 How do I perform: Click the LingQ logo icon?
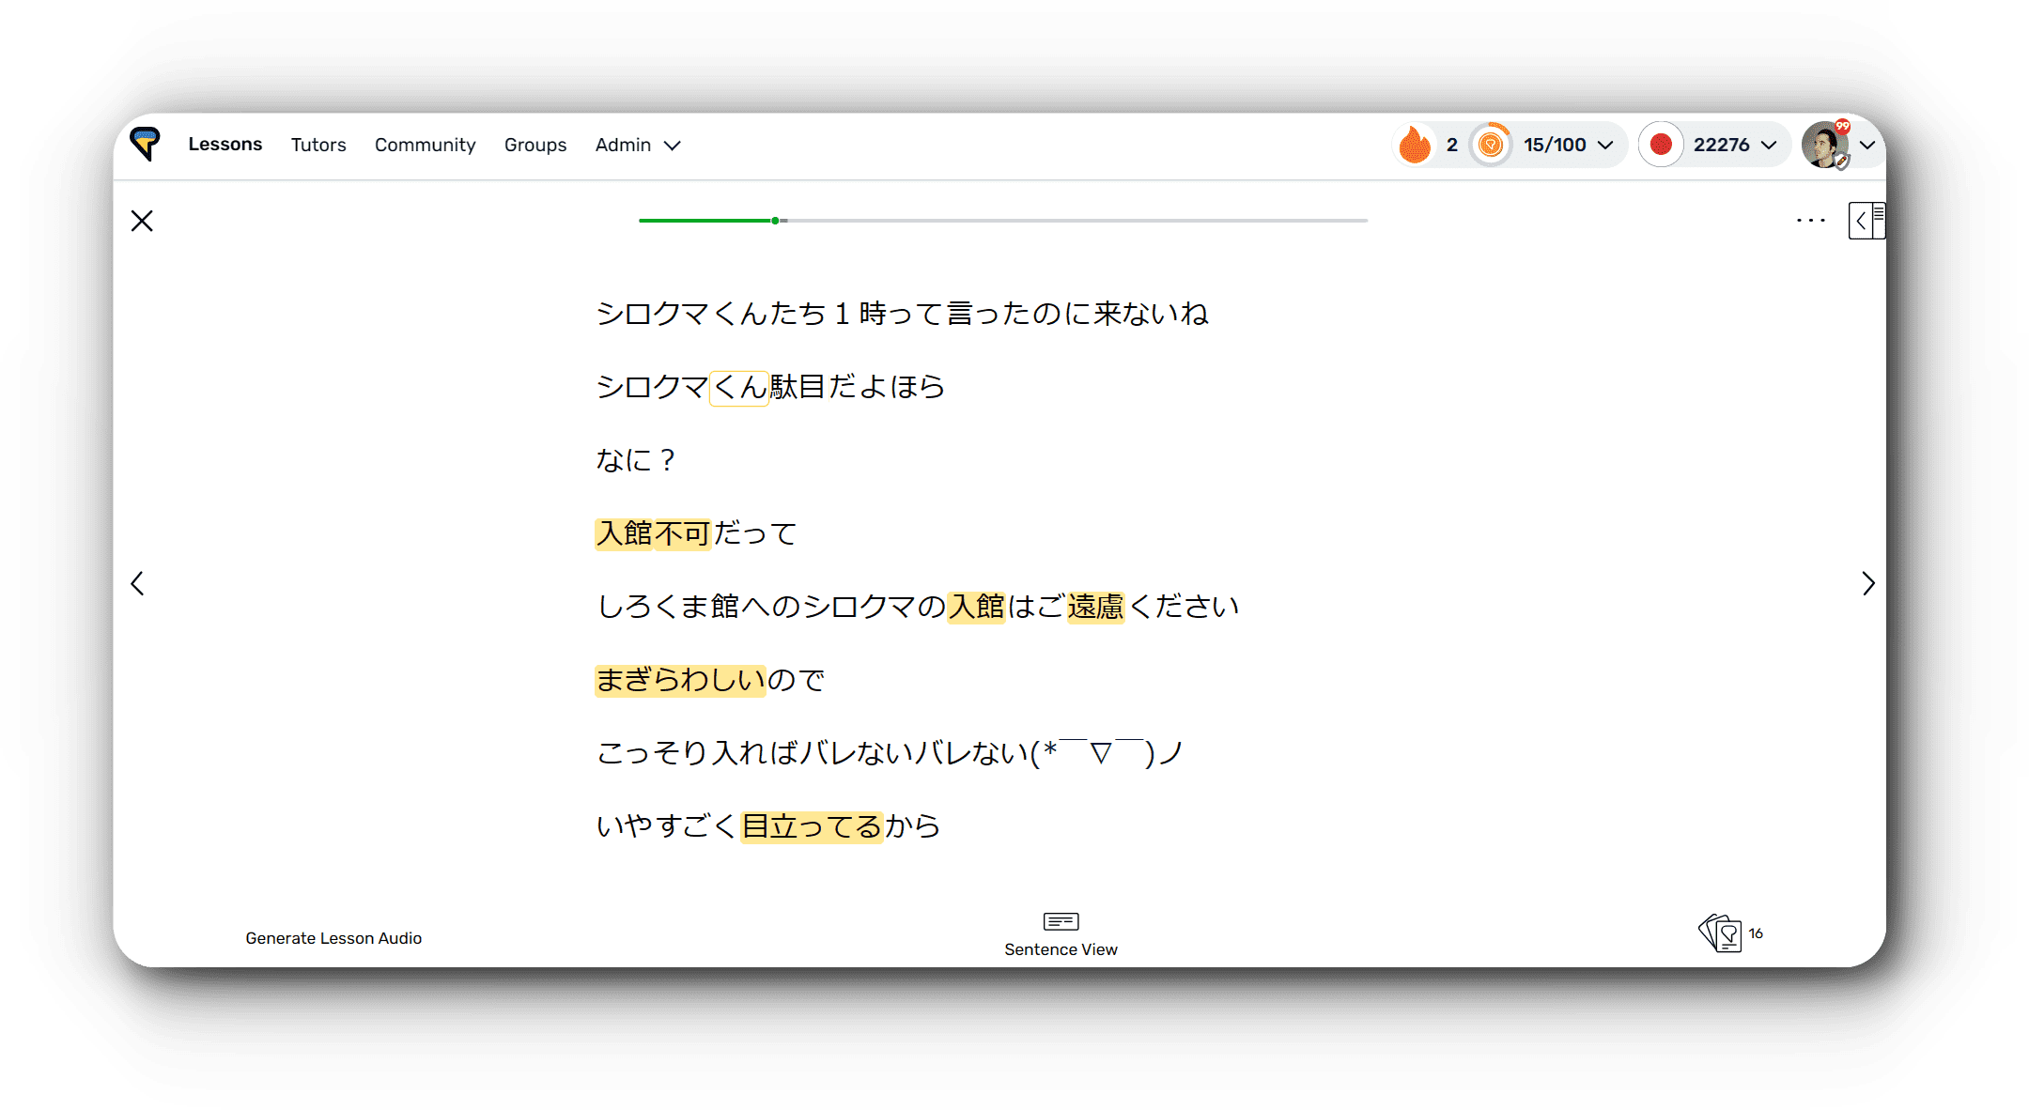tap(145, 144)
